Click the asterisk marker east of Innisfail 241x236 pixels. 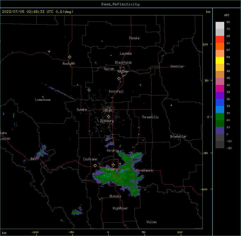click(140, 85)
